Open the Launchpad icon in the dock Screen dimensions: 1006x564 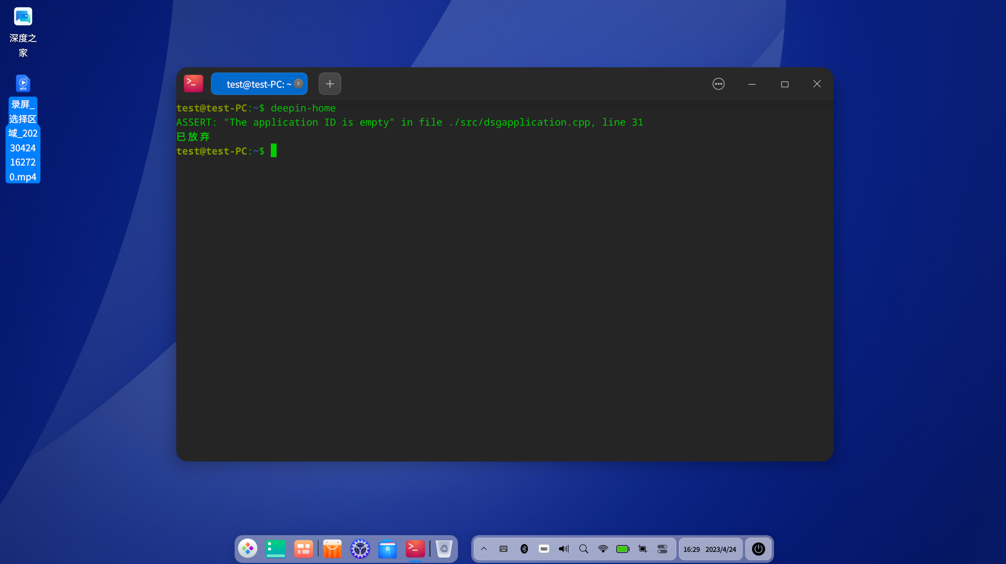coord(248,549)
